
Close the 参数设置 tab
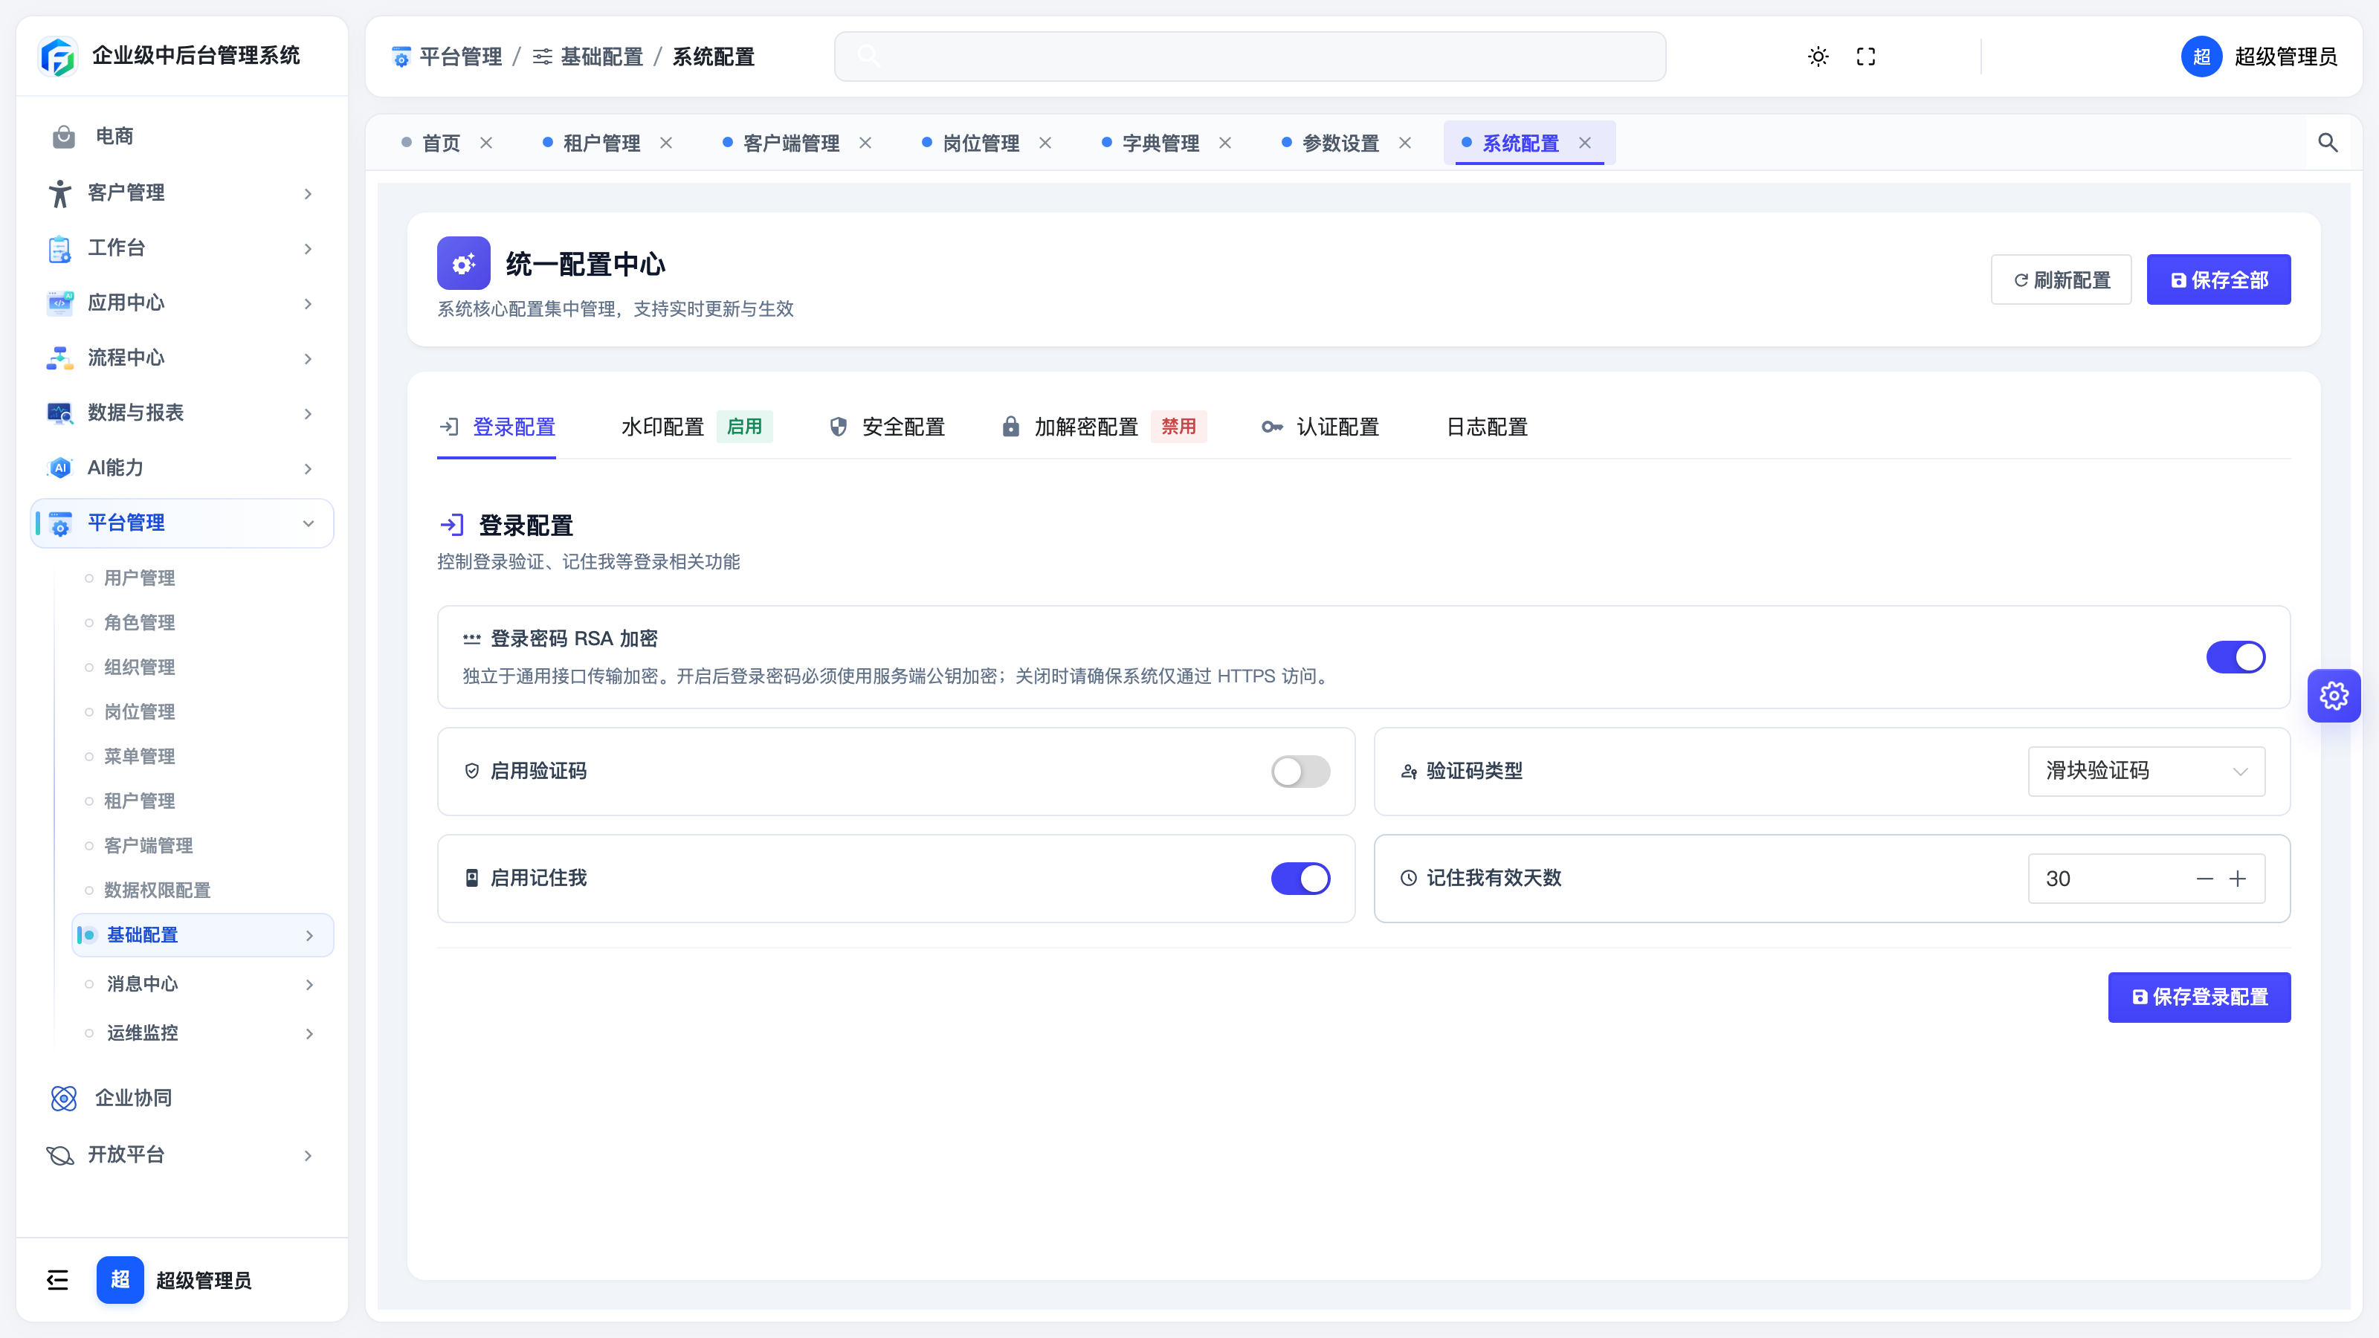(1404, 143)
